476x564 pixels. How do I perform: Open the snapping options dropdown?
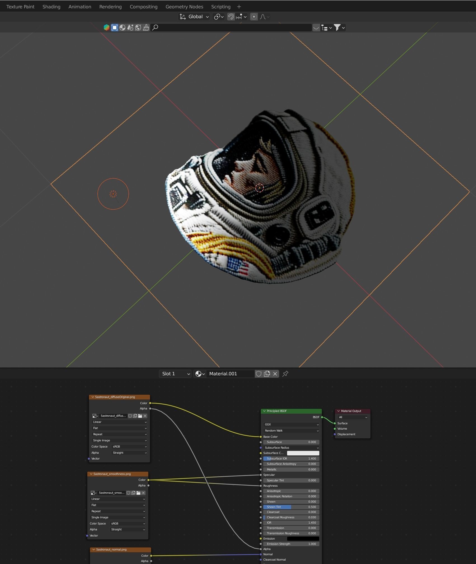coord(241,17)
